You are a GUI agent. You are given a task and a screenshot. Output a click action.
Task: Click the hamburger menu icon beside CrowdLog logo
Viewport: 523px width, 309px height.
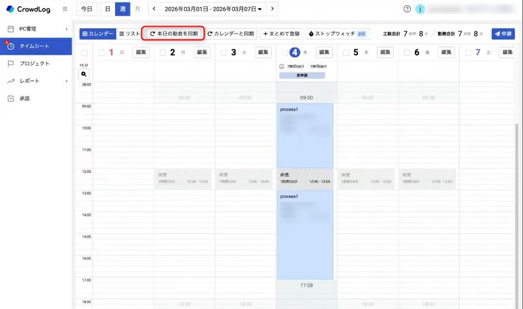tap(65, 9)
